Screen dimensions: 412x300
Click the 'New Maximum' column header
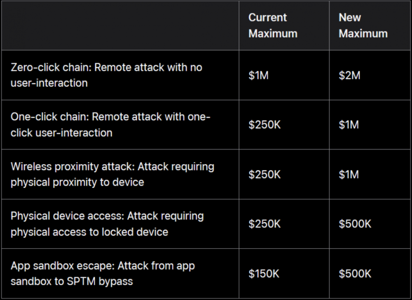[363, 26]
